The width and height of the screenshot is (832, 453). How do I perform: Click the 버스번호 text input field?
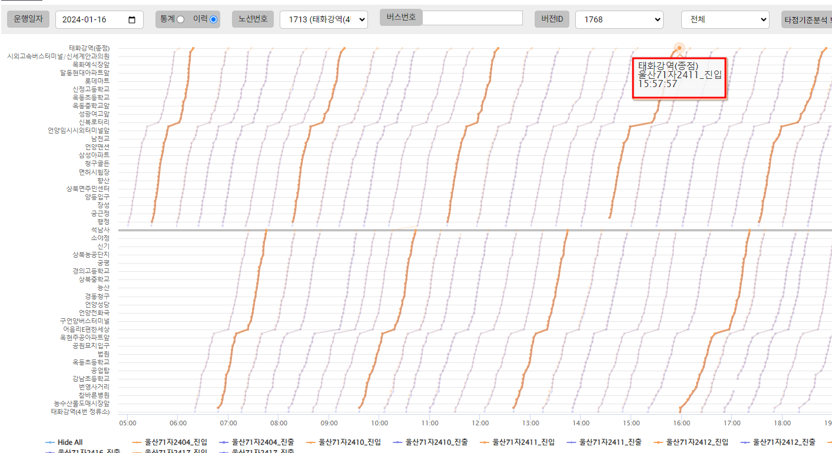point(472,18)
